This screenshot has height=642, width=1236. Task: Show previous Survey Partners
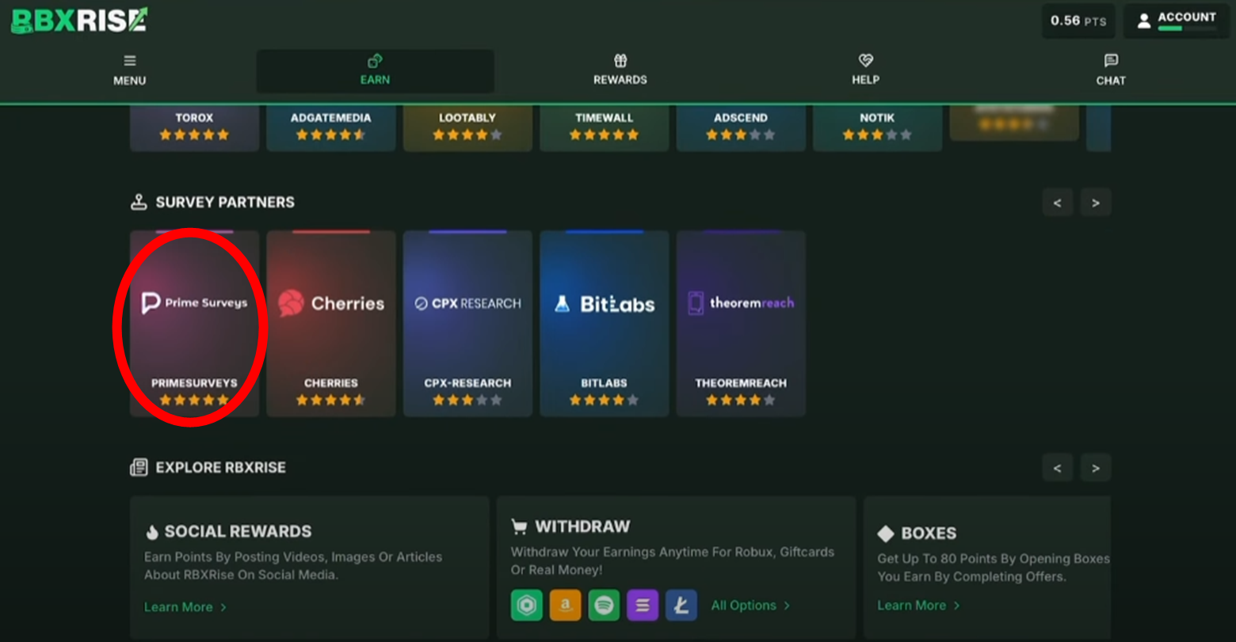[1057, 203]
